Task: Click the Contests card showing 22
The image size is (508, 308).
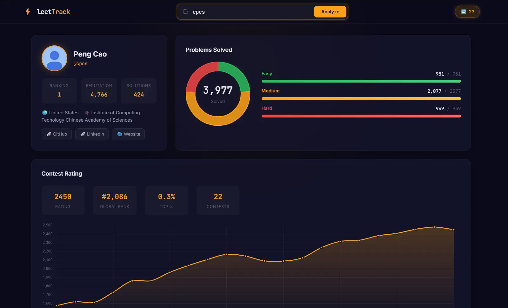Action: click(x=218, y=200)
